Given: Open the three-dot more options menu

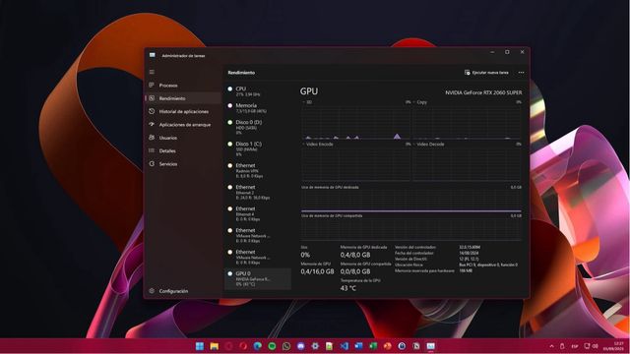Looking at the screenshot, I should pos(521,73).
